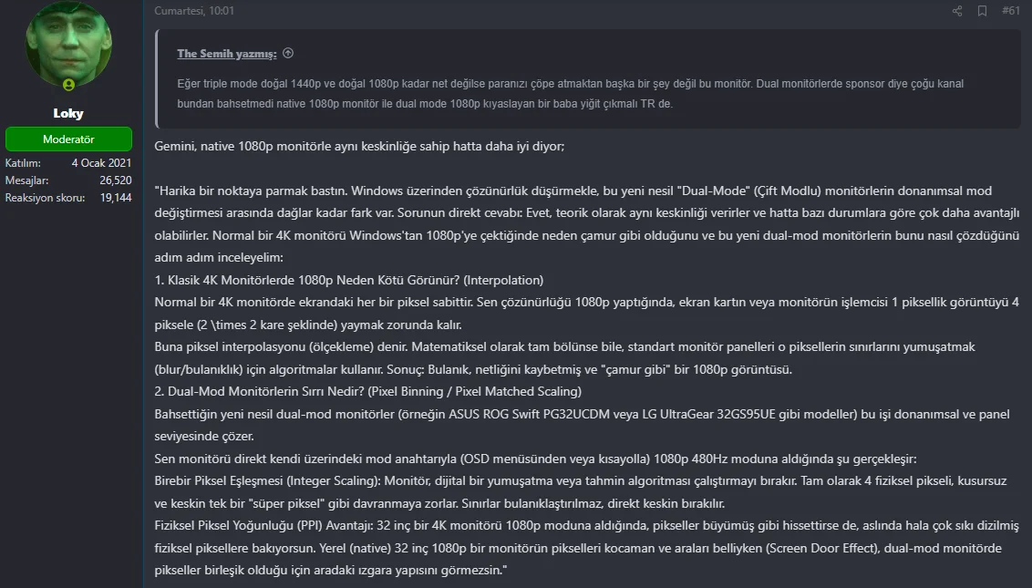Expand the quoted The Semih message block
The height and width of the screenshot is (588, 1032).
click(589, 78)
